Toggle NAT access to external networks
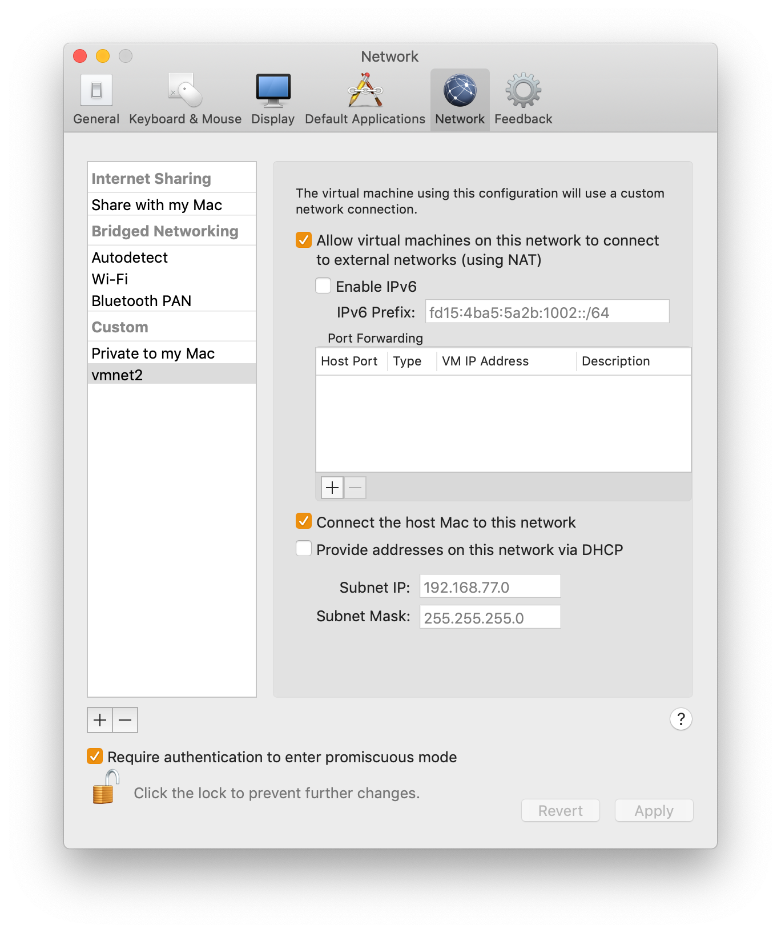This screenshot has width=781, height=933. click(x=304, y=240)
